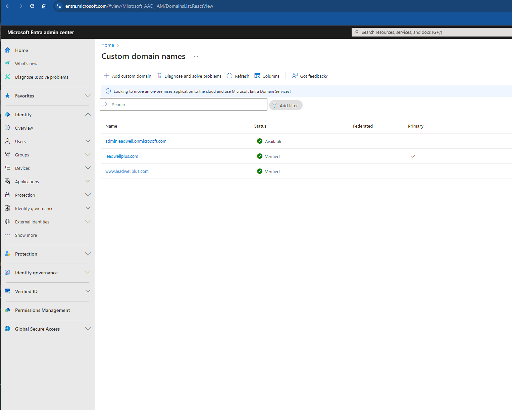
Task: Open leadwellplus.com domain link
Action: [122, 156]
